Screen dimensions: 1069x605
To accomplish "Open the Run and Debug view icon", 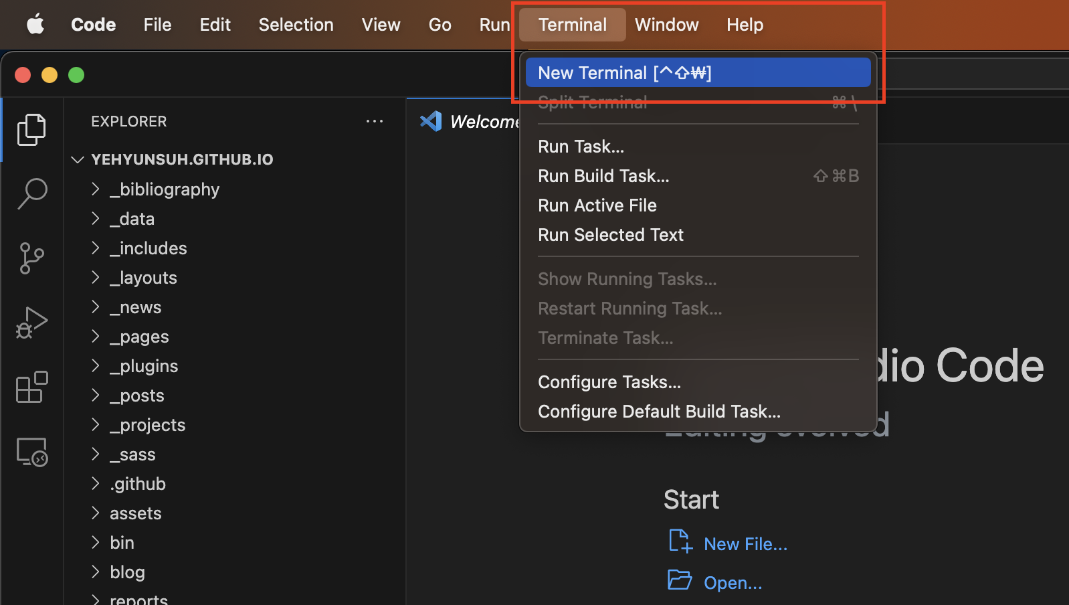I will click(x=31, y=323).
